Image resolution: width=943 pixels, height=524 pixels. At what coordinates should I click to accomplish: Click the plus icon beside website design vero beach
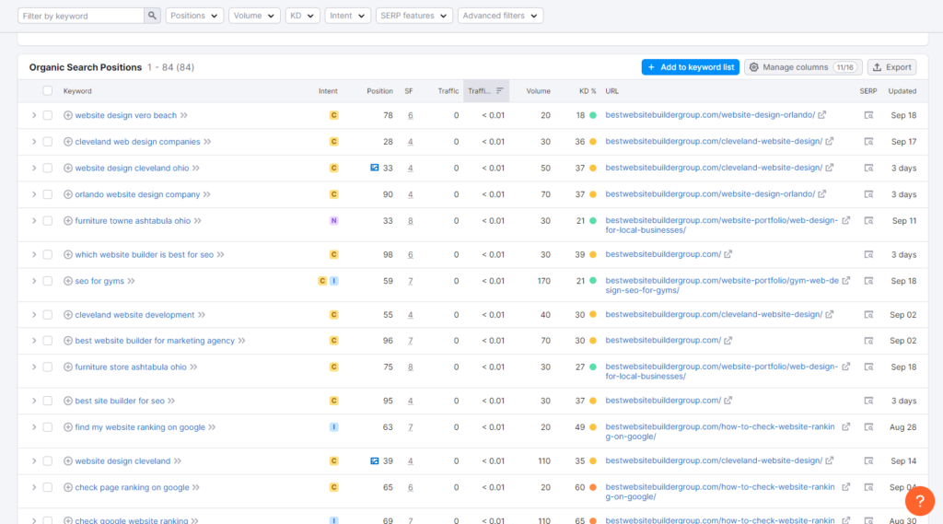point(68,115)
